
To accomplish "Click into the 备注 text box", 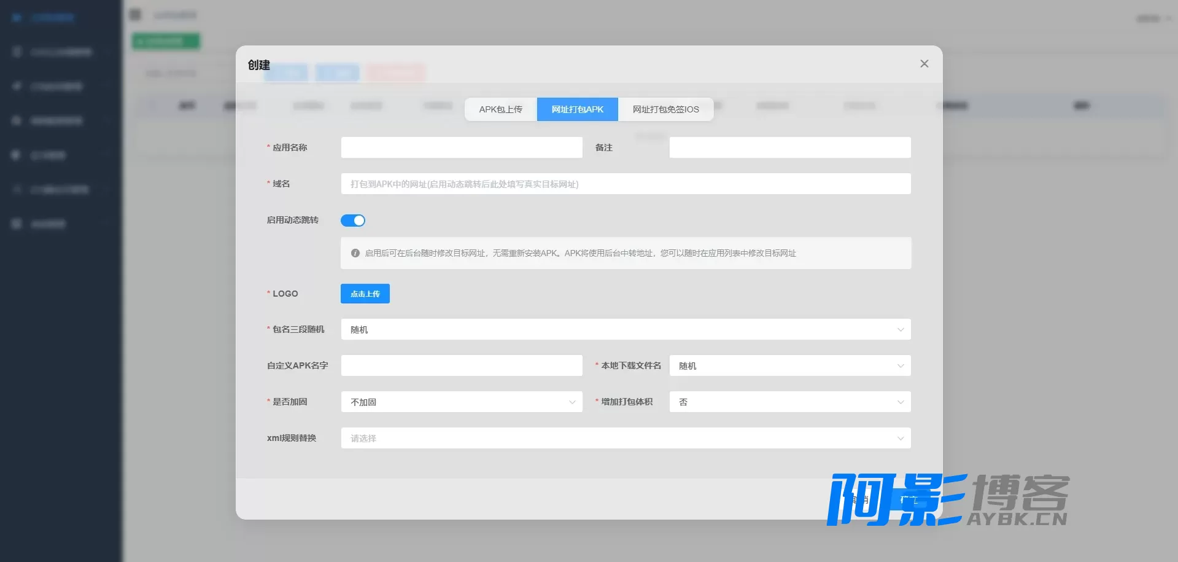I will point(790,147).
